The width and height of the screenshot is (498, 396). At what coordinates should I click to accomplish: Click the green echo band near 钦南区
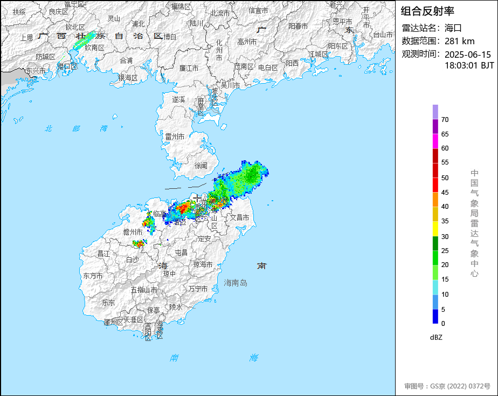(x=84, y=40)
